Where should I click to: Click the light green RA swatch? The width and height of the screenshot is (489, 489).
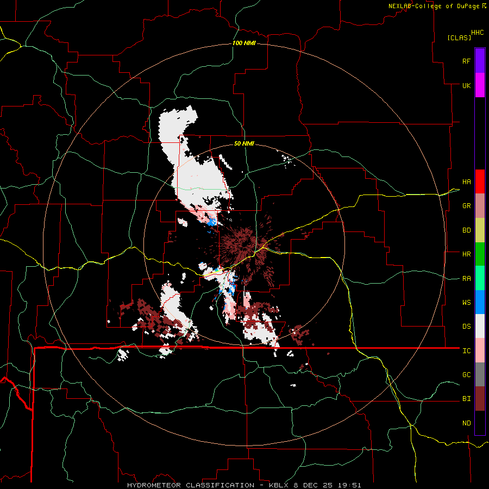(480, 278)
